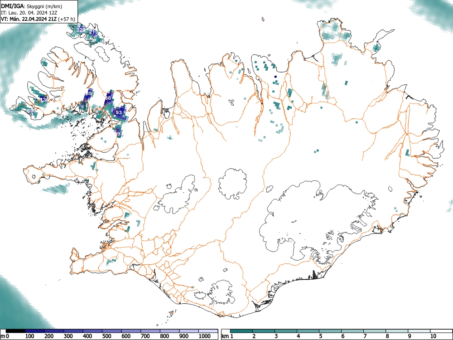Click the 6–7 km legend swatch

(x=352, y=331)
